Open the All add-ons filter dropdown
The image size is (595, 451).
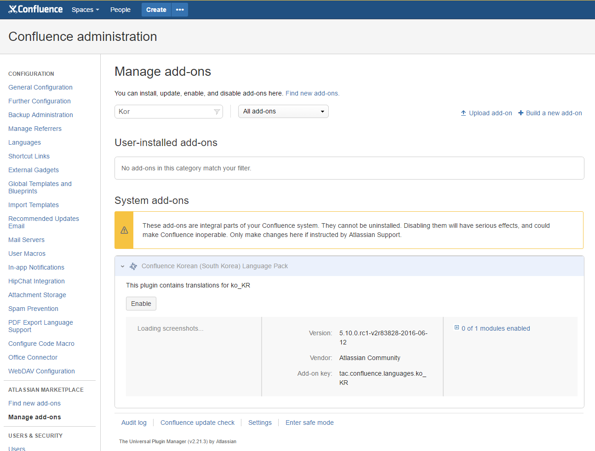(283, 112)
